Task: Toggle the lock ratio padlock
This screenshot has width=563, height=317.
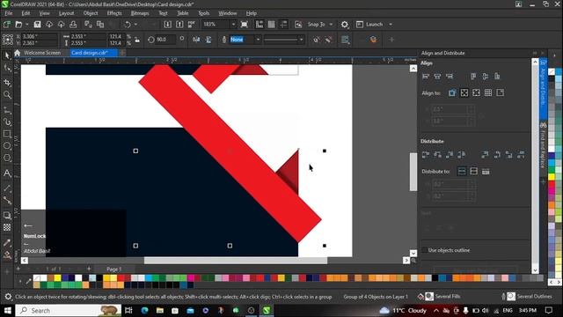Action: (137, 40)
